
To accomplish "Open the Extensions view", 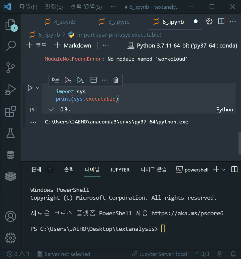I will coord(10,111).
